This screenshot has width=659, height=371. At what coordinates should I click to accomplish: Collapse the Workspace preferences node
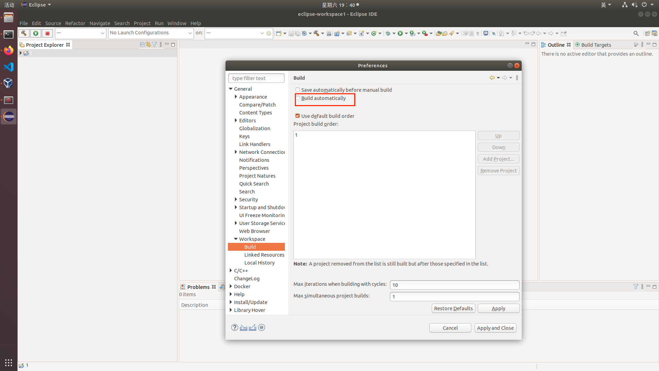pyautogui.click(x=236, y=239)
